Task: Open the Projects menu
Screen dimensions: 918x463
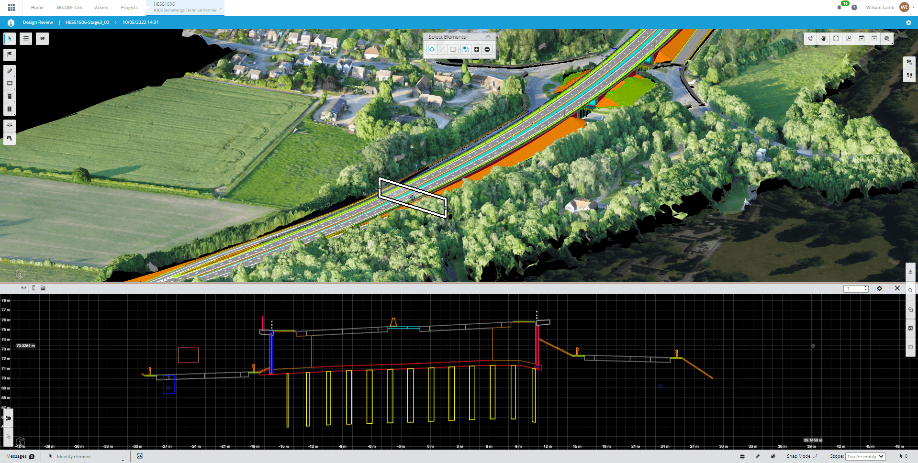Action: [129, 8]
